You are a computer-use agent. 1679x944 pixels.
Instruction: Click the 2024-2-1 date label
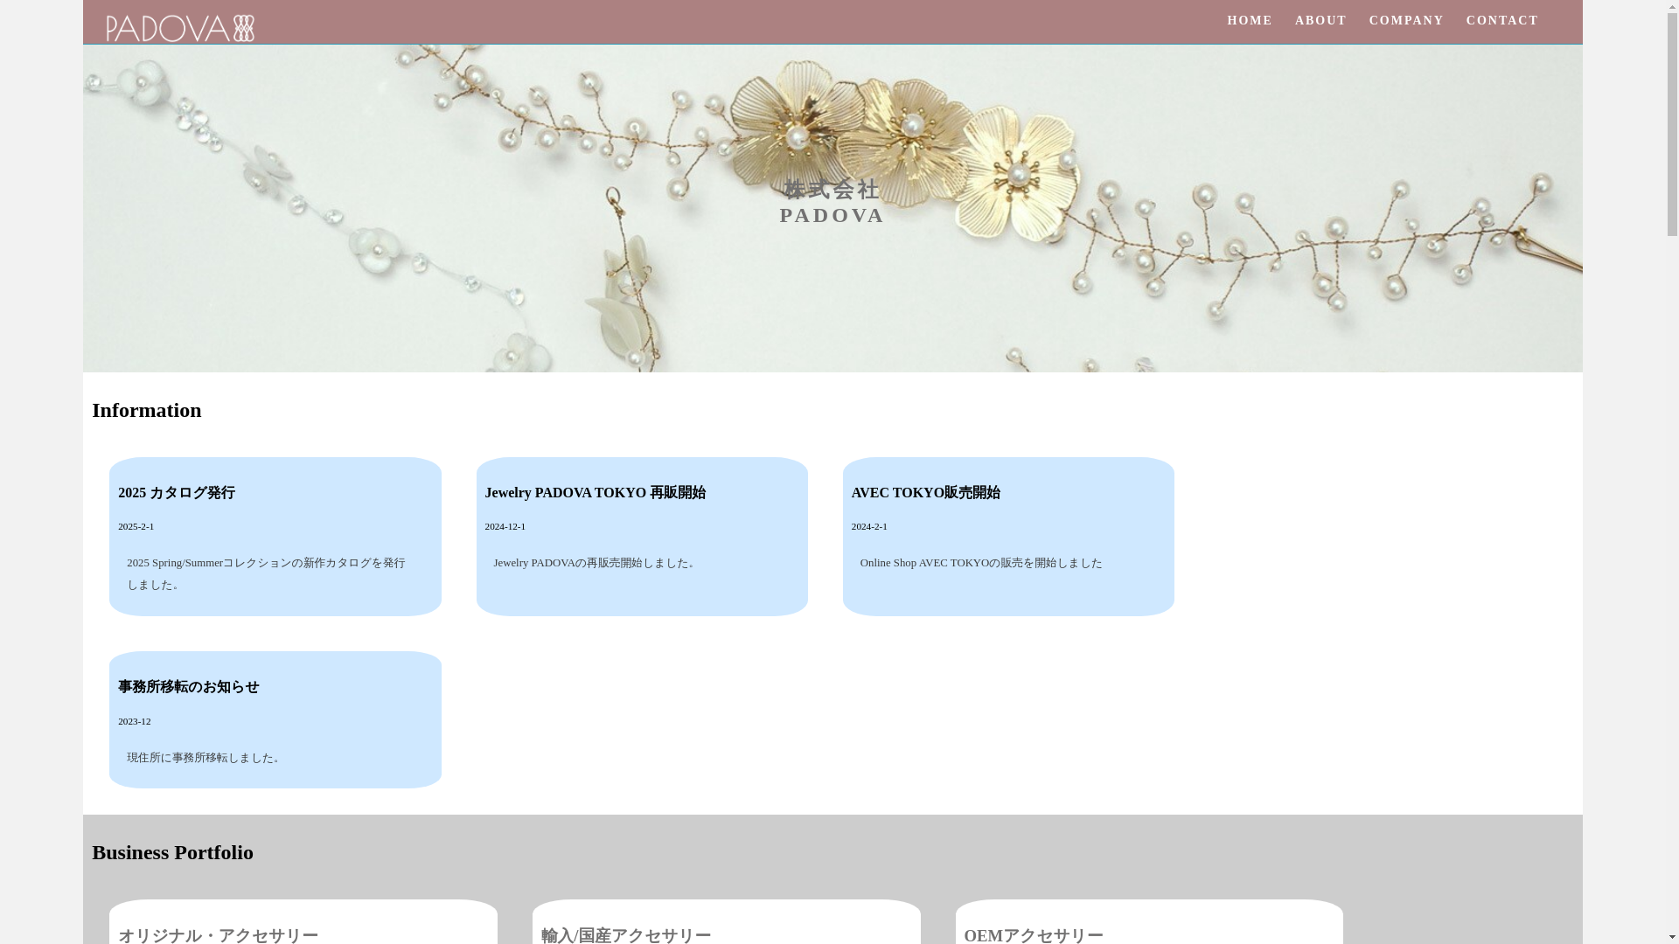point(869,526)
